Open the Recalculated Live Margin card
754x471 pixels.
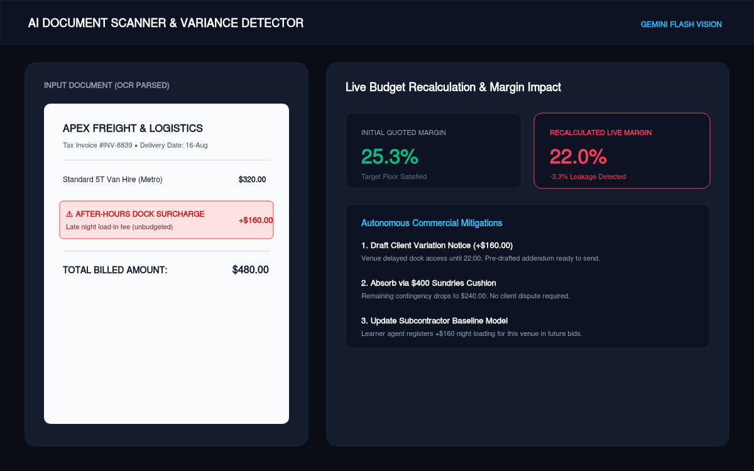tap(622, 151)
